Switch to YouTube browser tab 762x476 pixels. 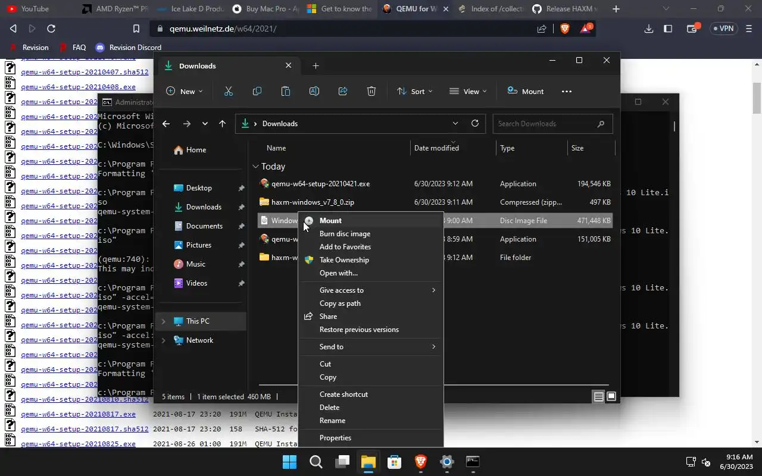click(x=36, y=9)
